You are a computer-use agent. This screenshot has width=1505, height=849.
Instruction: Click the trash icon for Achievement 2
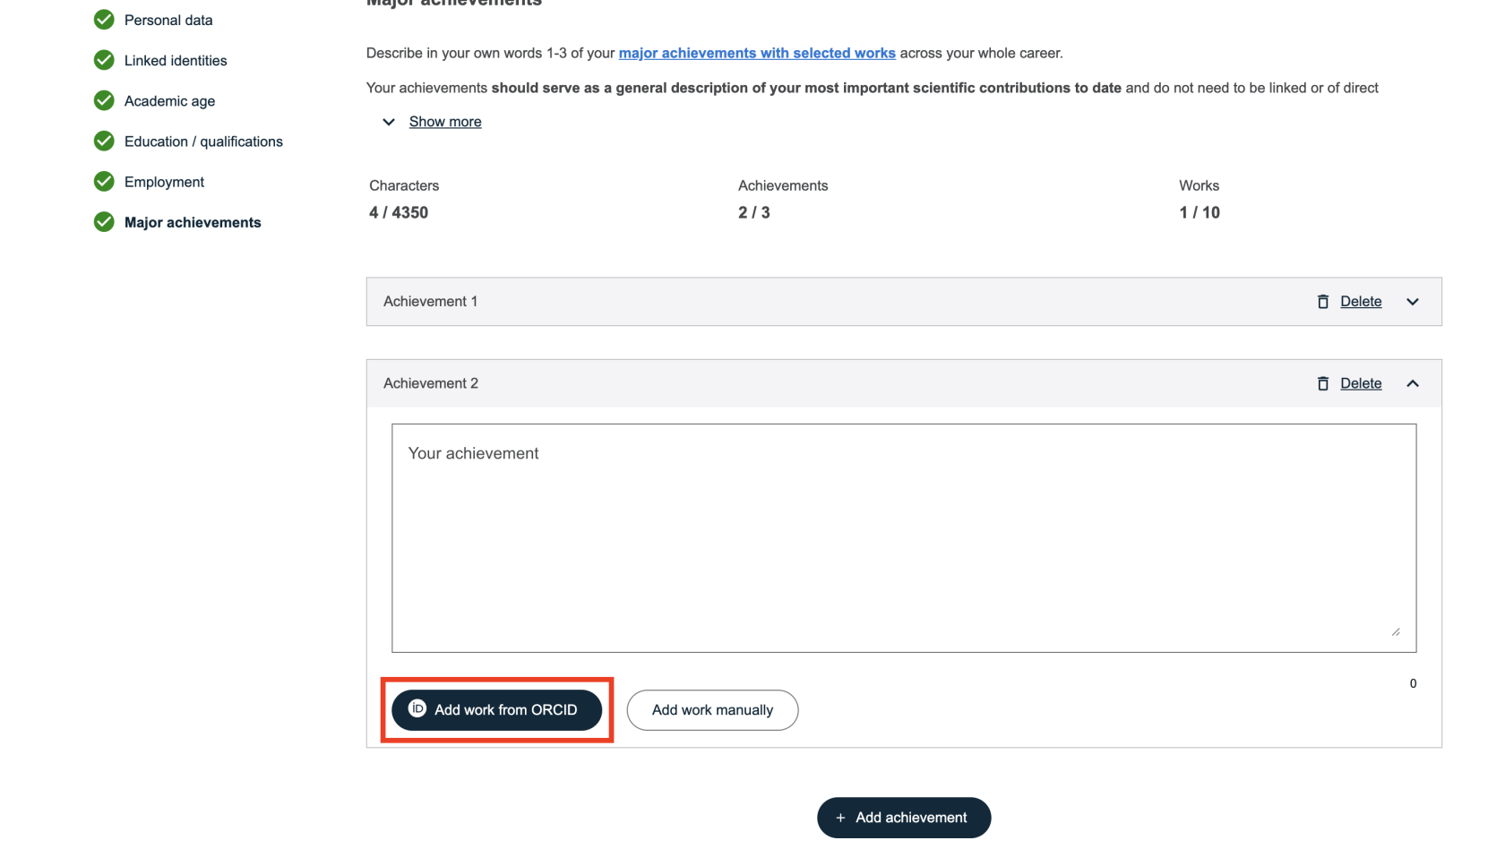pyautogui.click(x=1323, y=383)
